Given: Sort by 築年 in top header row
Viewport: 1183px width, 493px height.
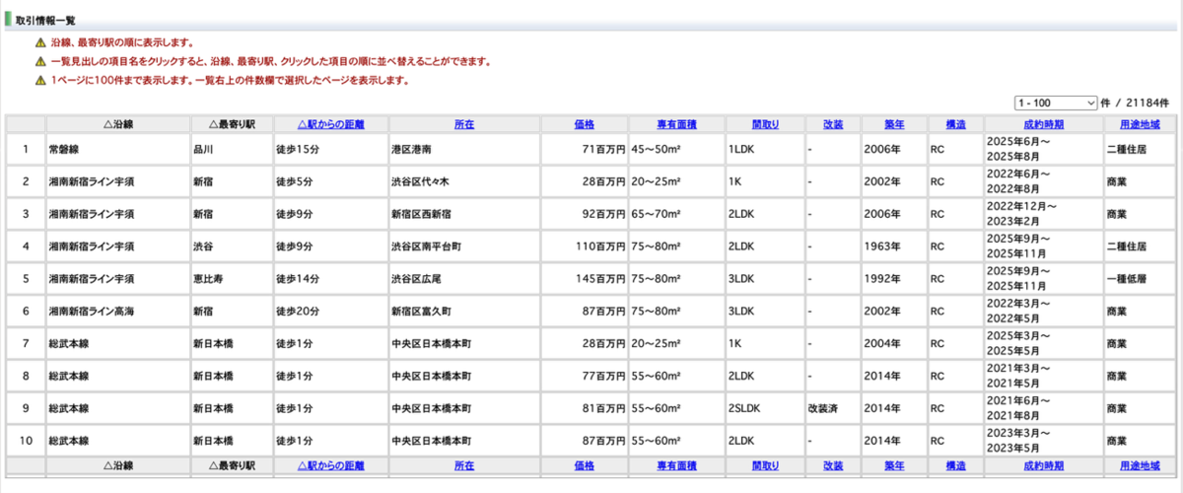Looking at the screenshot, I should pos(894,124).
